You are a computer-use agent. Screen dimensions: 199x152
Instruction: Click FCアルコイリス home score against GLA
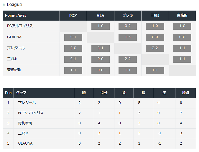(x=100, y=26)
